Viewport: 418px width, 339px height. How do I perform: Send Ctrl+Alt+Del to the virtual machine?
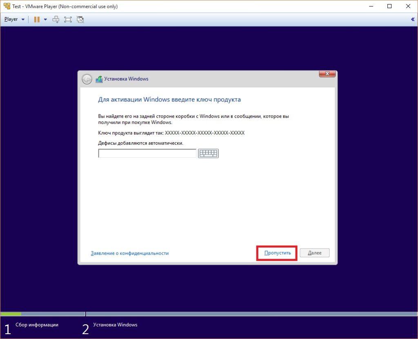pos(56,20)
